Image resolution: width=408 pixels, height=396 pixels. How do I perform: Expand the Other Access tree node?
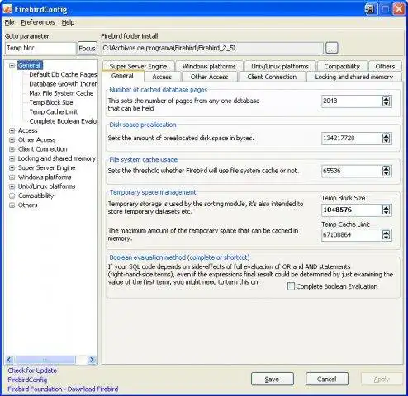[12, 140]
